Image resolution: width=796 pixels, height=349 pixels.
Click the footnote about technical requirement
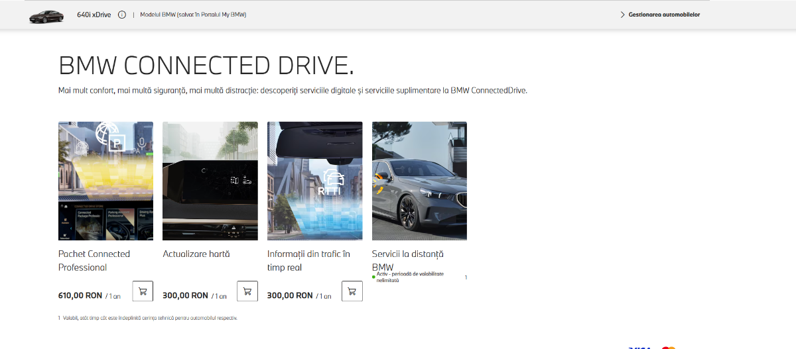click(x=150, y=318)
